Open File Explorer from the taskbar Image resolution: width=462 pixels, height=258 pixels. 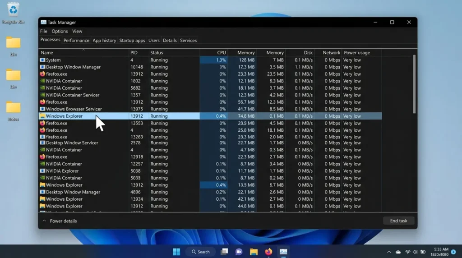coord(254,252)
